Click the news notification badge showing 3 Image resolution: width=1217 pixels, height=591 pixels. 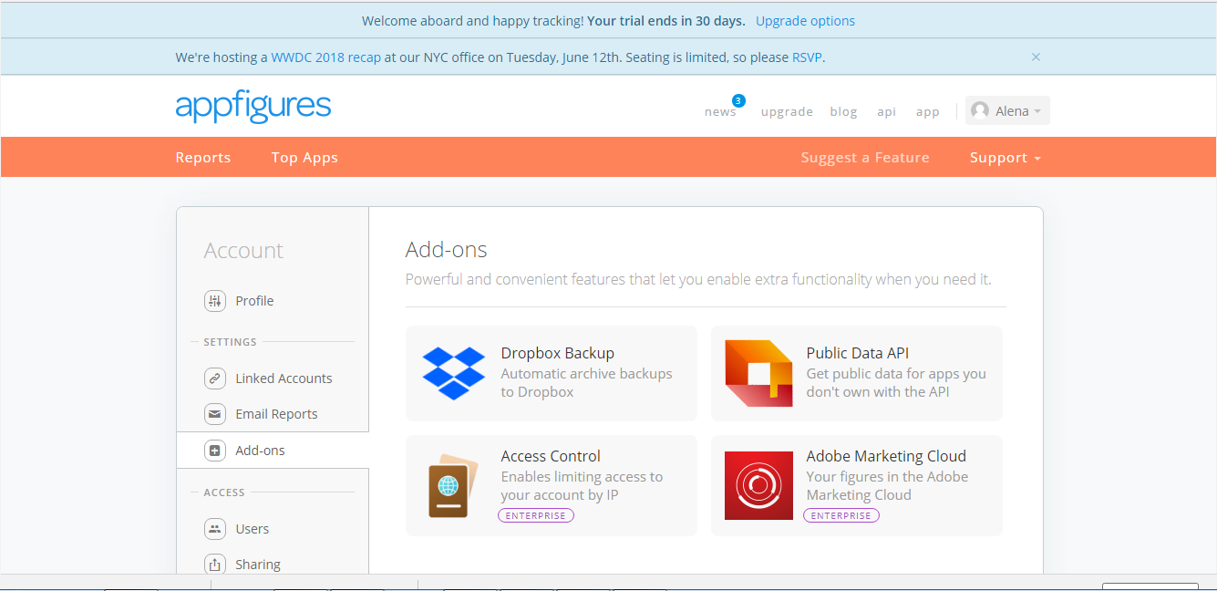[x=738, y=100]
